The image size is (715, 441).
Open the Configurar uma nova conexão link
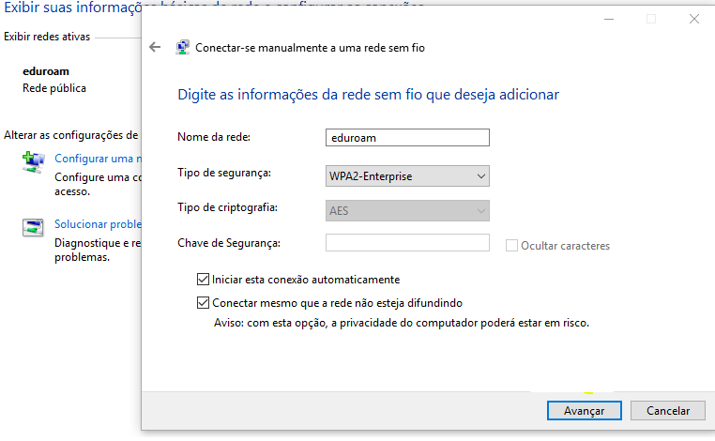pos(98,159)
